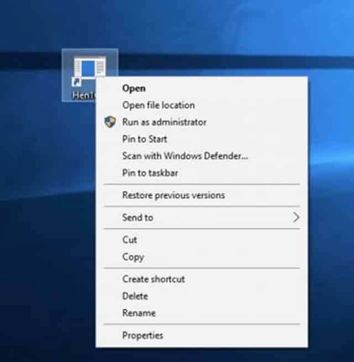
Task: Click the Run as administrator text
Action: [164, 122]
